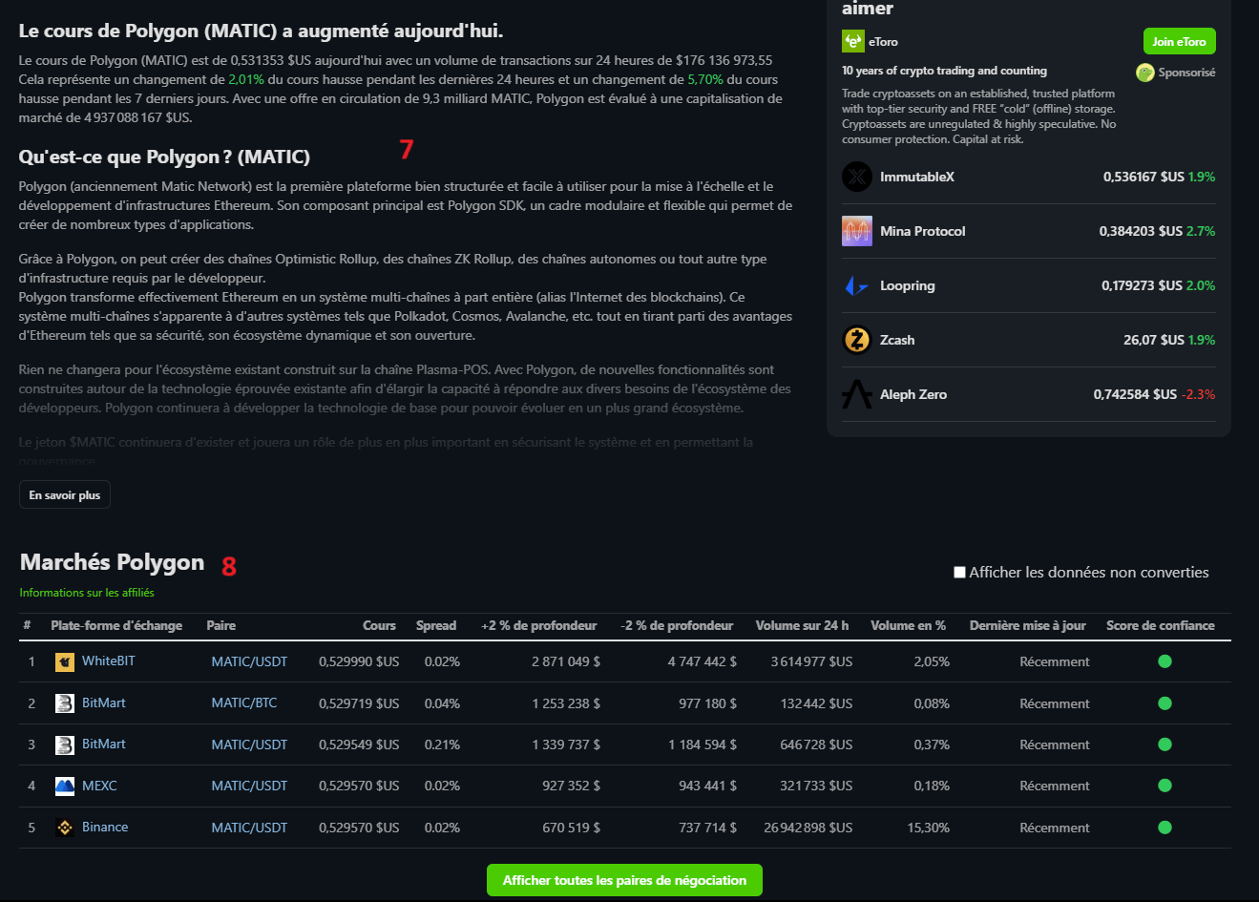Click the Zcash coin icon
The height and width of the screenshot is (902, 1259).
pyautogui.click(x=856, y=340)
